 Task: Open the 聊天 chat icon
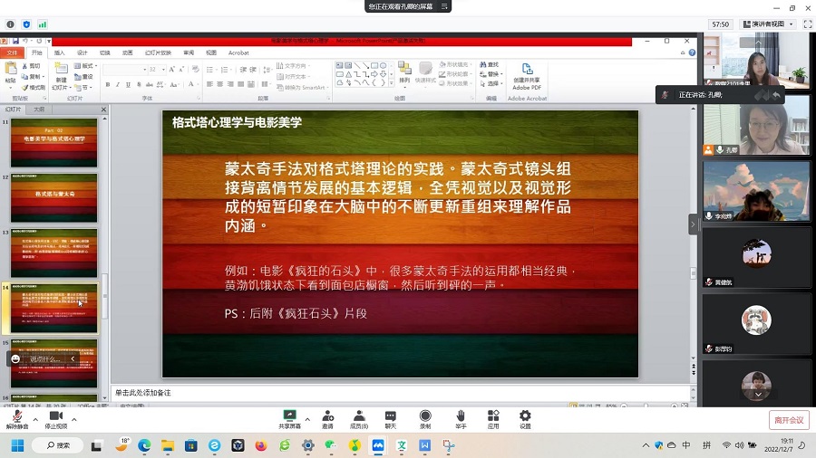391,415
